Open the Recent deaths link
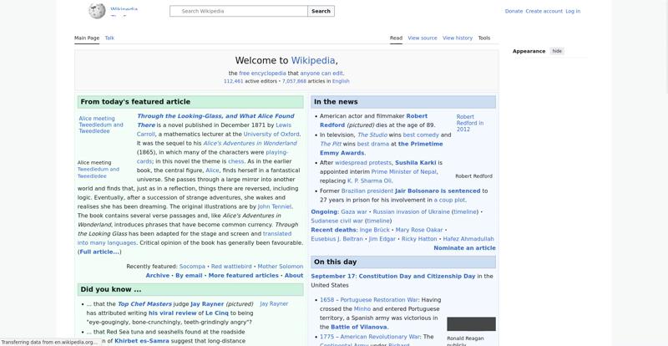This screenshot has height=346, width=668. (x=333, y=230)
